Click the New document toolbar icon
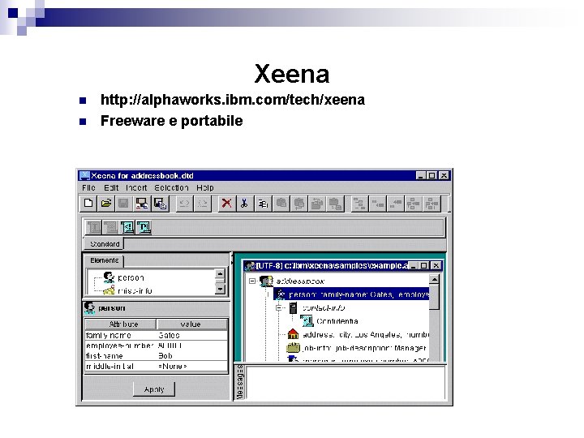The width and height of the screenshot is (584, 438). [88, 204]
